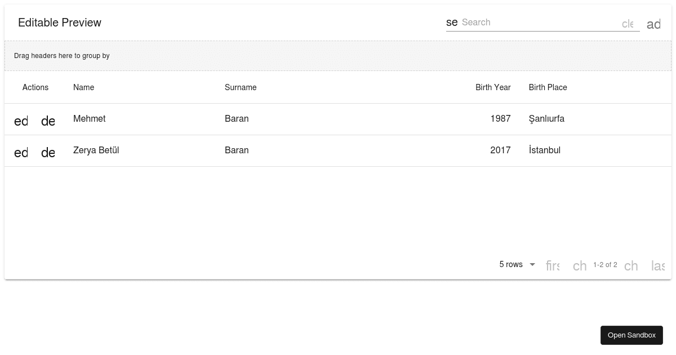The image size is (676, 355).
Task: Go to the next page
Action: point(631,265)
